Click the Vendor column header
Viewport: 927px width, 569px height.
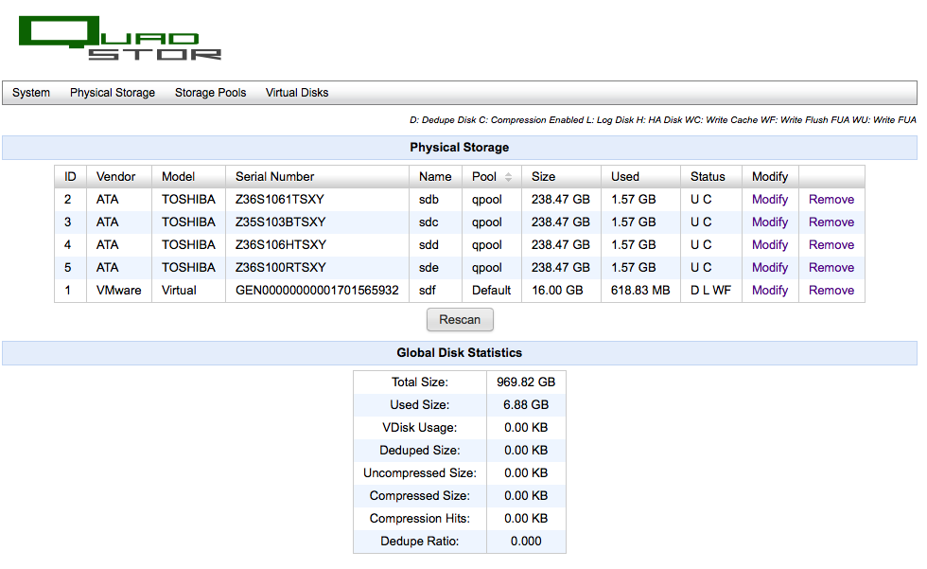119,177
